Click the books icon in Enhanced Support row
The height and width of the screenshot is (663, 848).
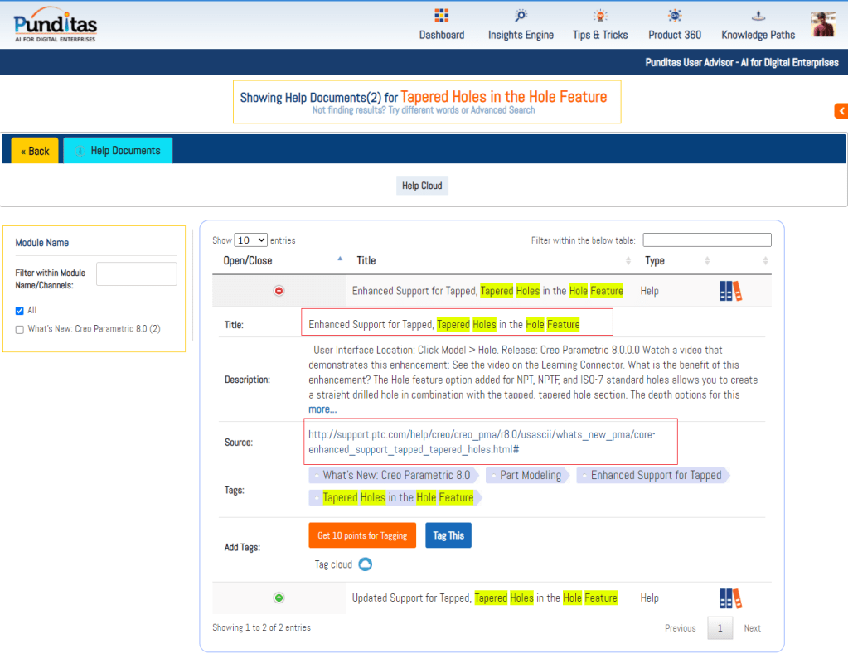(x=730, y=291)
